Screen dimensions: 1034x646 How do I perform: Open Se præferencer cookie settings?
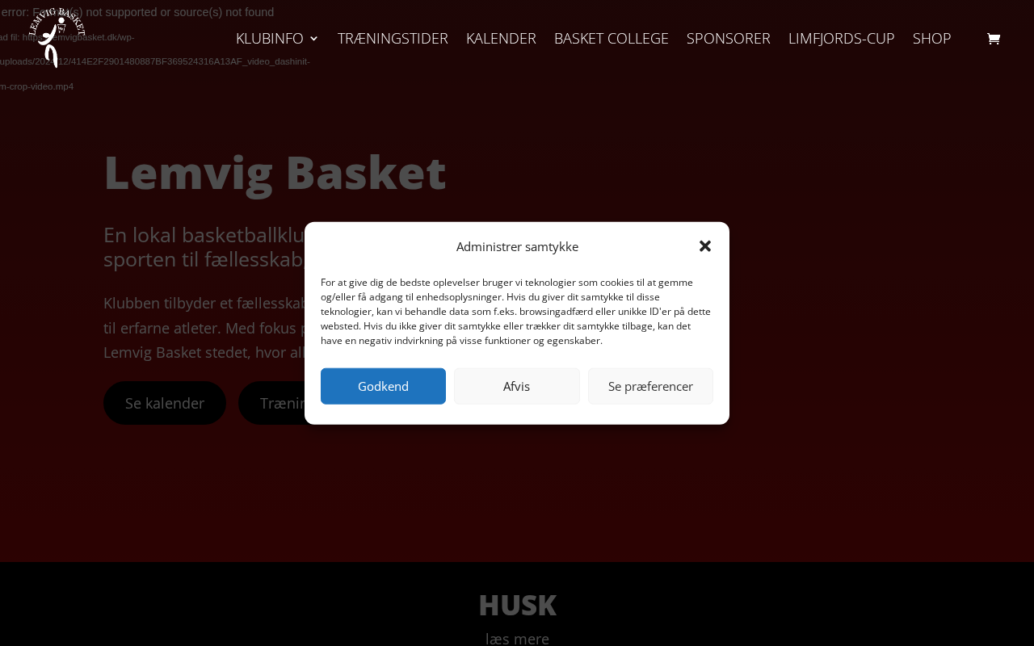650,386
